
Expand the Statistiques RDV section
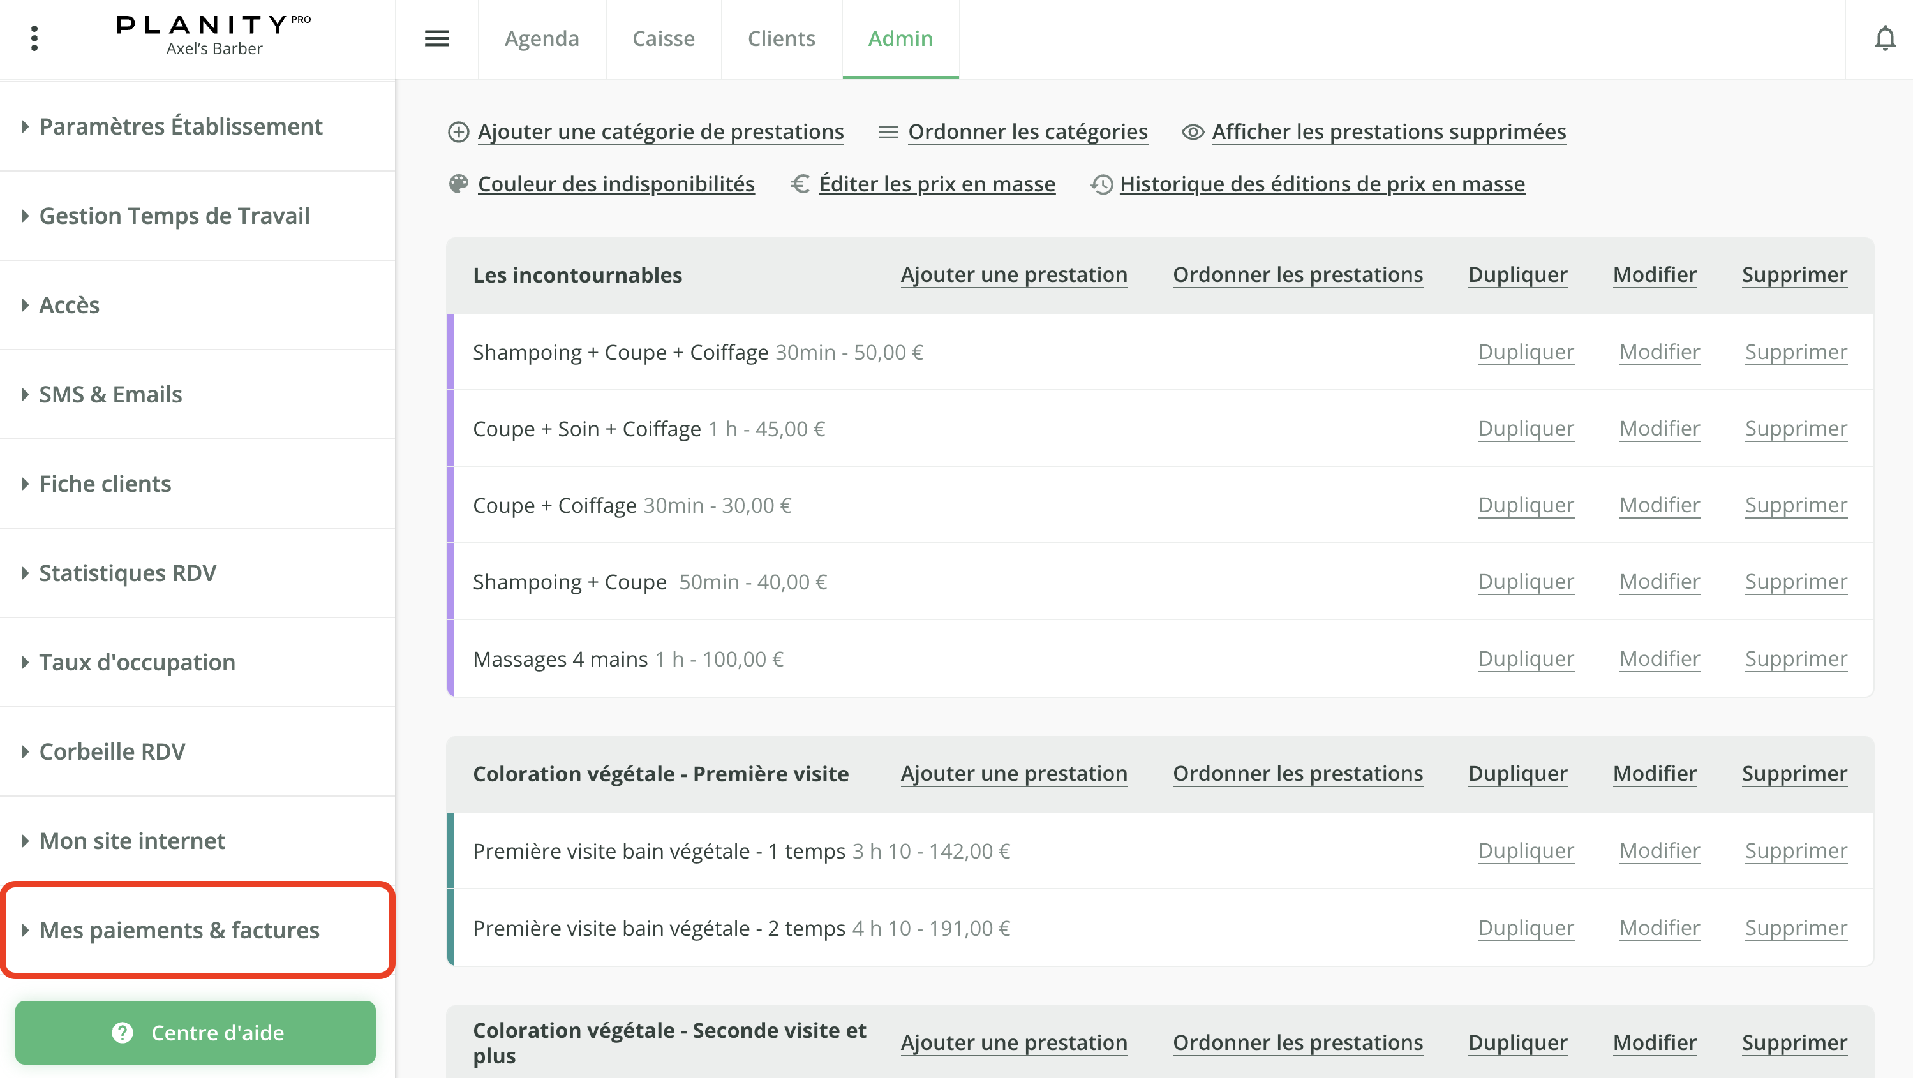(127, 572)
